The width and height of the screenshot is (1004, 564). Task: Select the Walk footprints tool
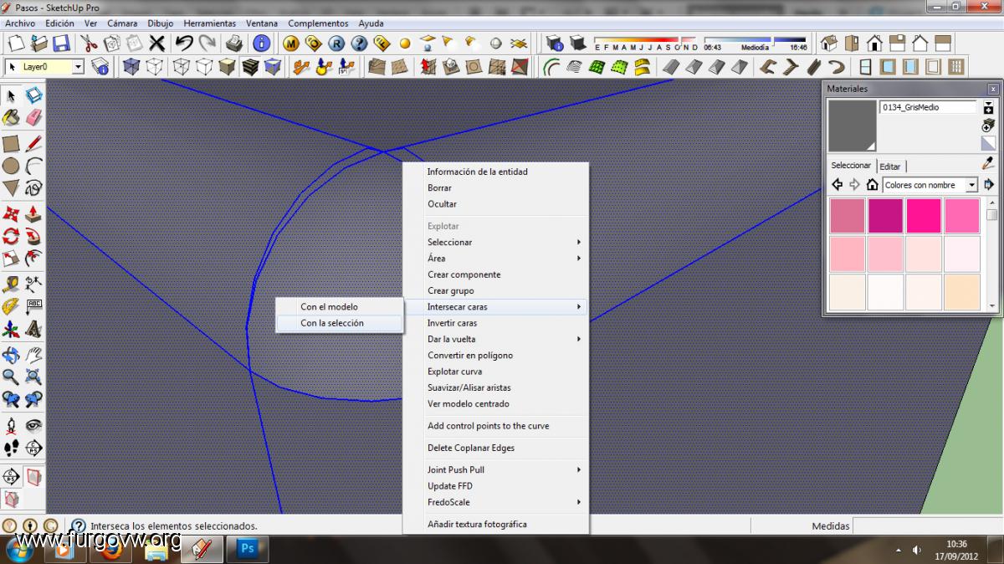(x=11, y=448)
